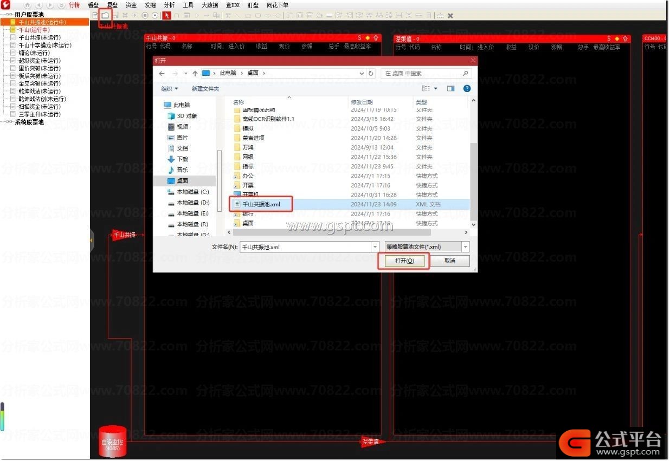Click the home icon in the top navigation
Image resolution: width=670 pixels, height=461 pixels.
tap(28, 5)
